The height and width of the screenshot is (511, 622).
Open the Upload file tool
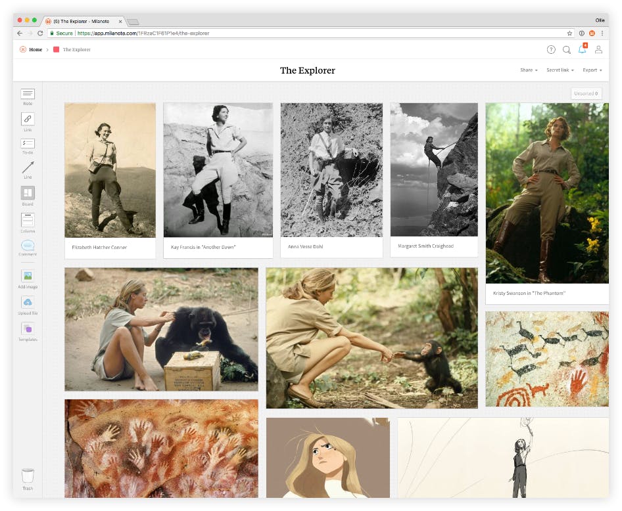pyautogui.click(x=28, y=302)
